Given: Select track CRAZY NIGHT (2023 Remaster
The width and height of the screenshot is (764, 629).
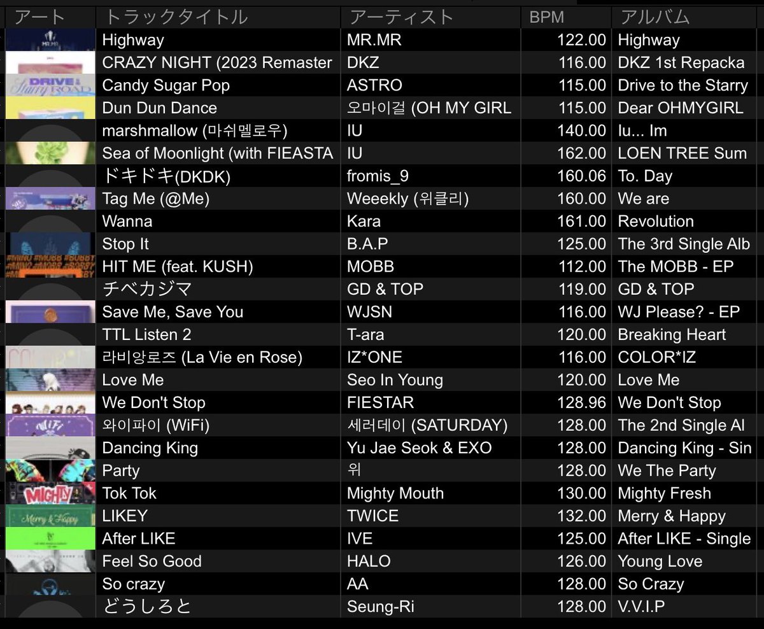Looking at the screenshot, I should pos(217,63).
